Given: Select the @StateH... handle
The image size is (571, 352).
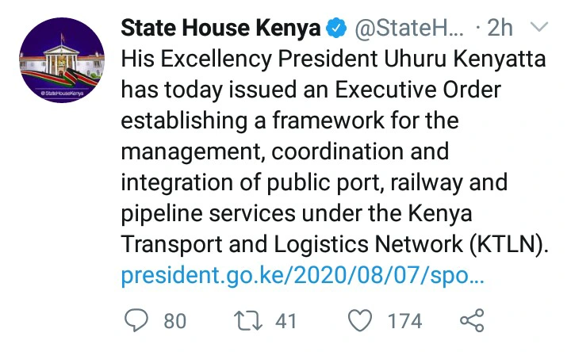Looking at the screenshot, I should (409, 28).
